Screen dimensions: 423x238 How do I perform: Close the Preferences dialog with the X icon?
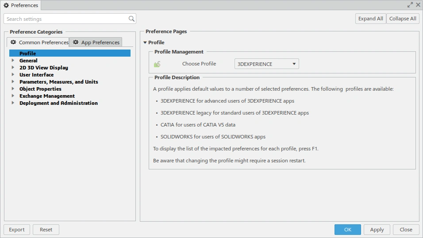click(x=418, y=5)
